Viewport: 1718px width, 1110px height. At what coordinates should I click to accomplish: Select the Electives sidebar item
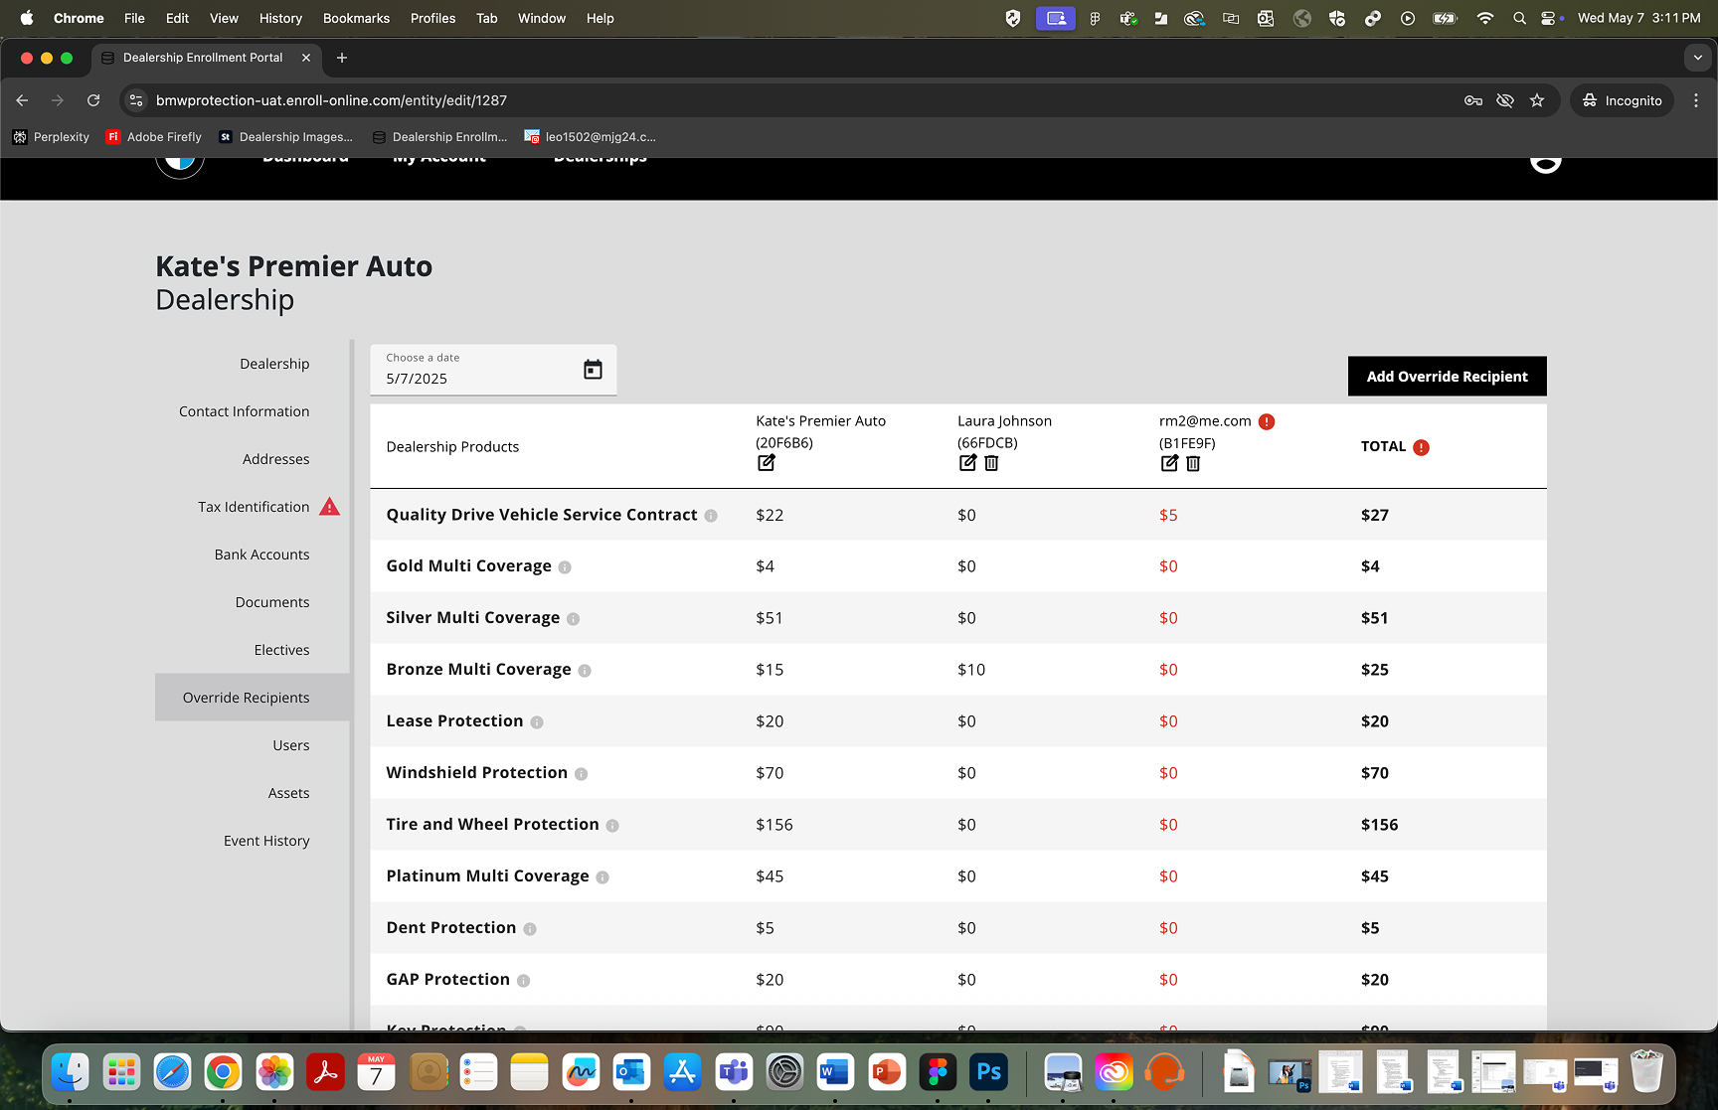[x=281, y=650]
